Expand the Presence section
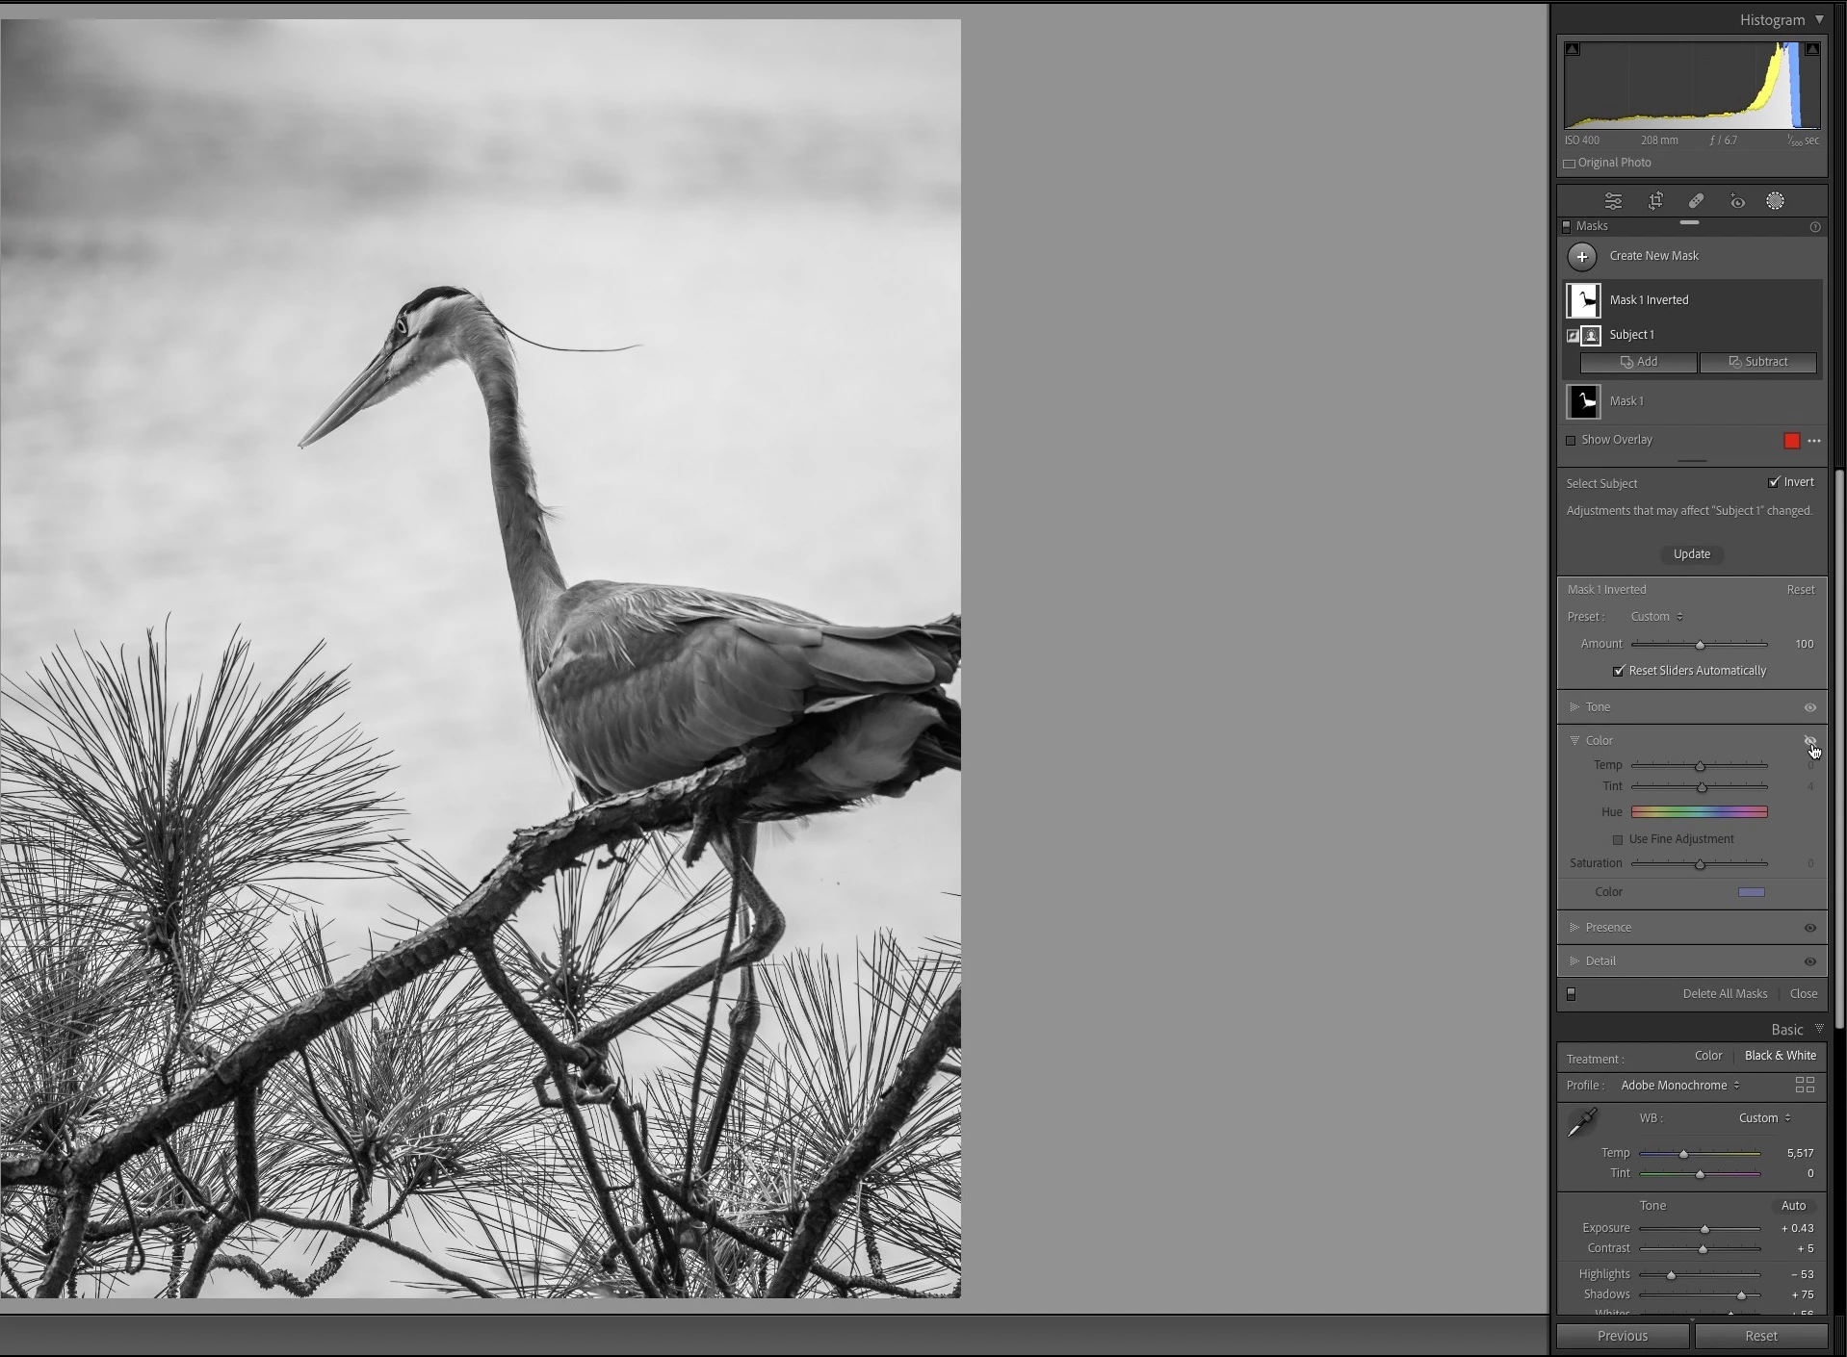 [1574, 928]
